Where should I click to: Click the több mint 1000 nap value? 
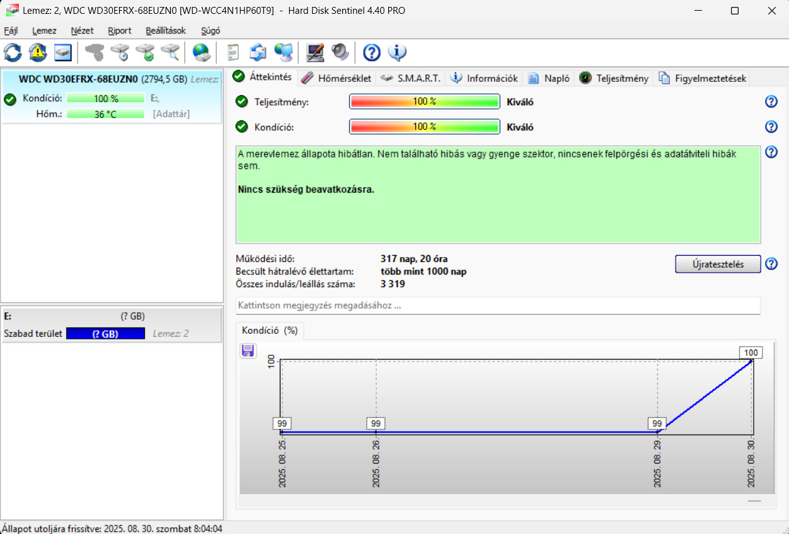click(x=423, y=271)
